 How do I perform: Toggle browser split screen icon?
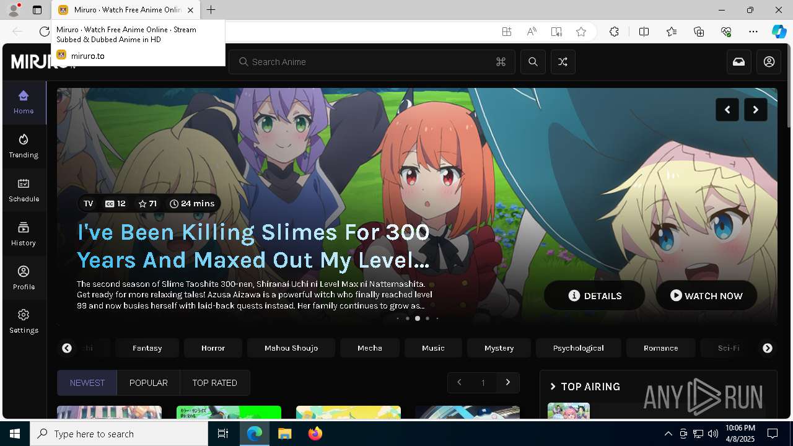tap(644, 32)
